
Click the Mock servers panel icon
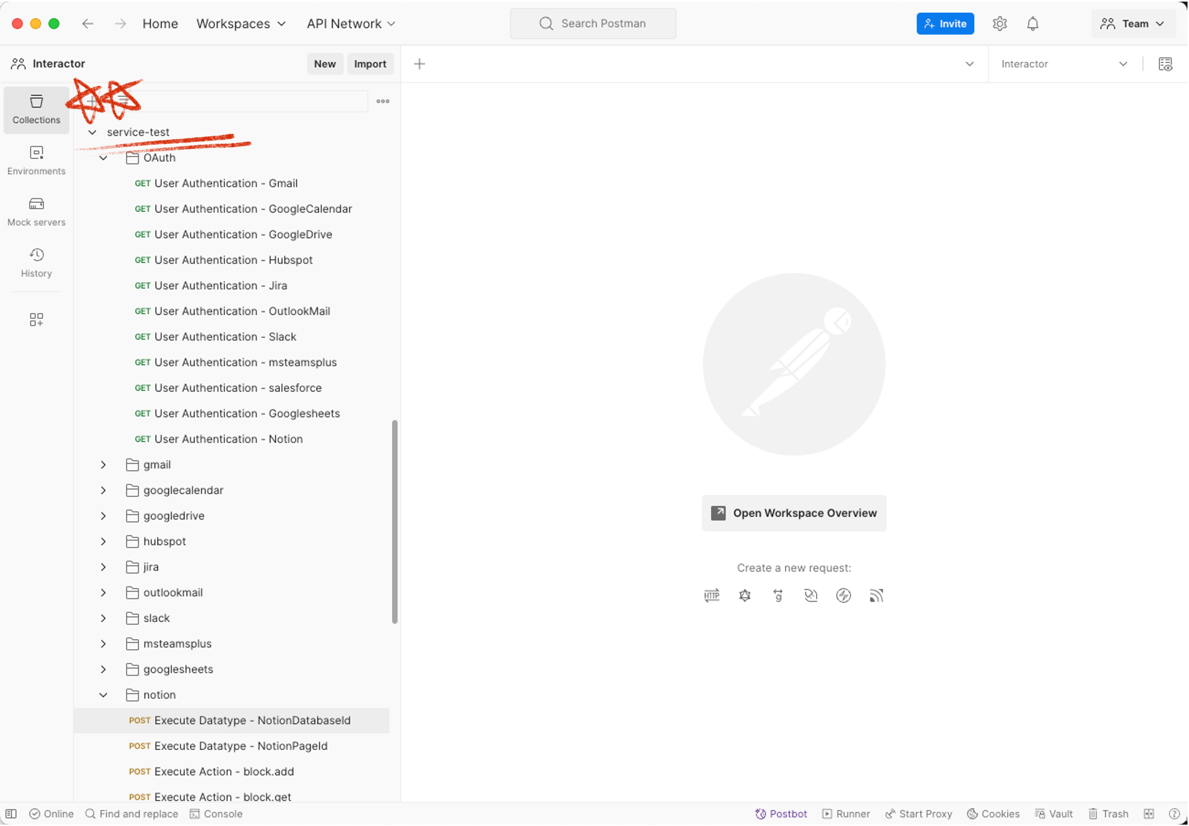click(x=36, y=210)
